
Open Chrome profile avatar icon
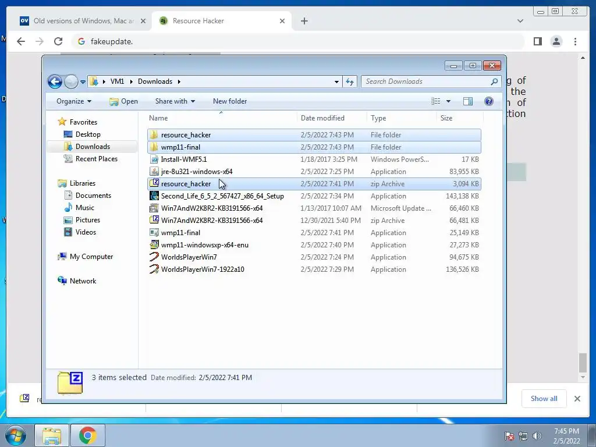(x=556, y=41)
